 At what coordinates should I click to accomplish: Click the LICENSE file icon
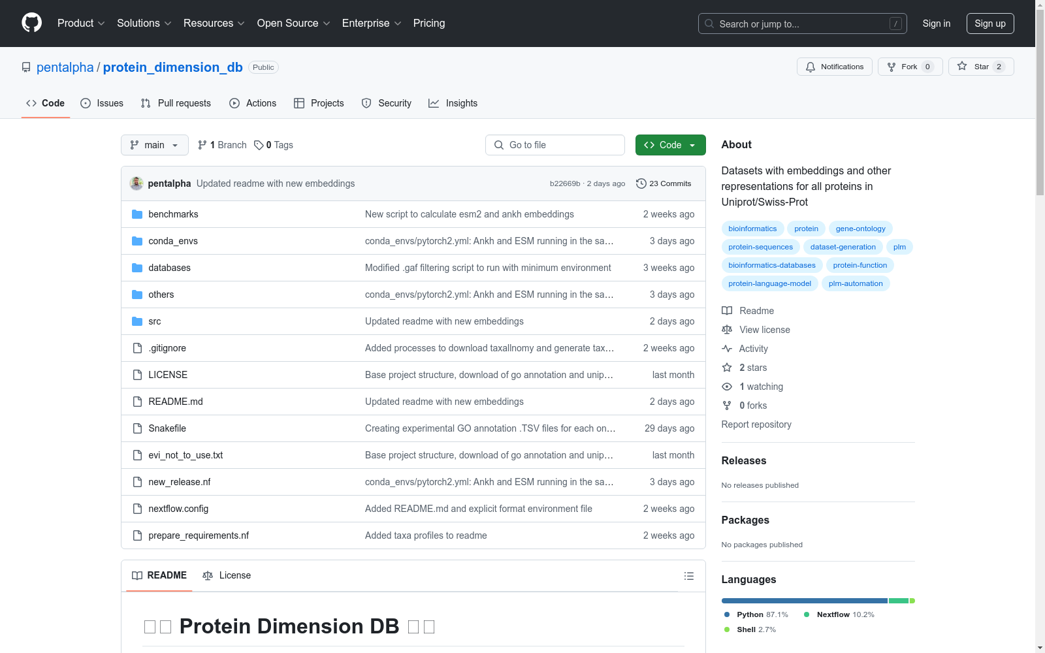coord(137,375)
